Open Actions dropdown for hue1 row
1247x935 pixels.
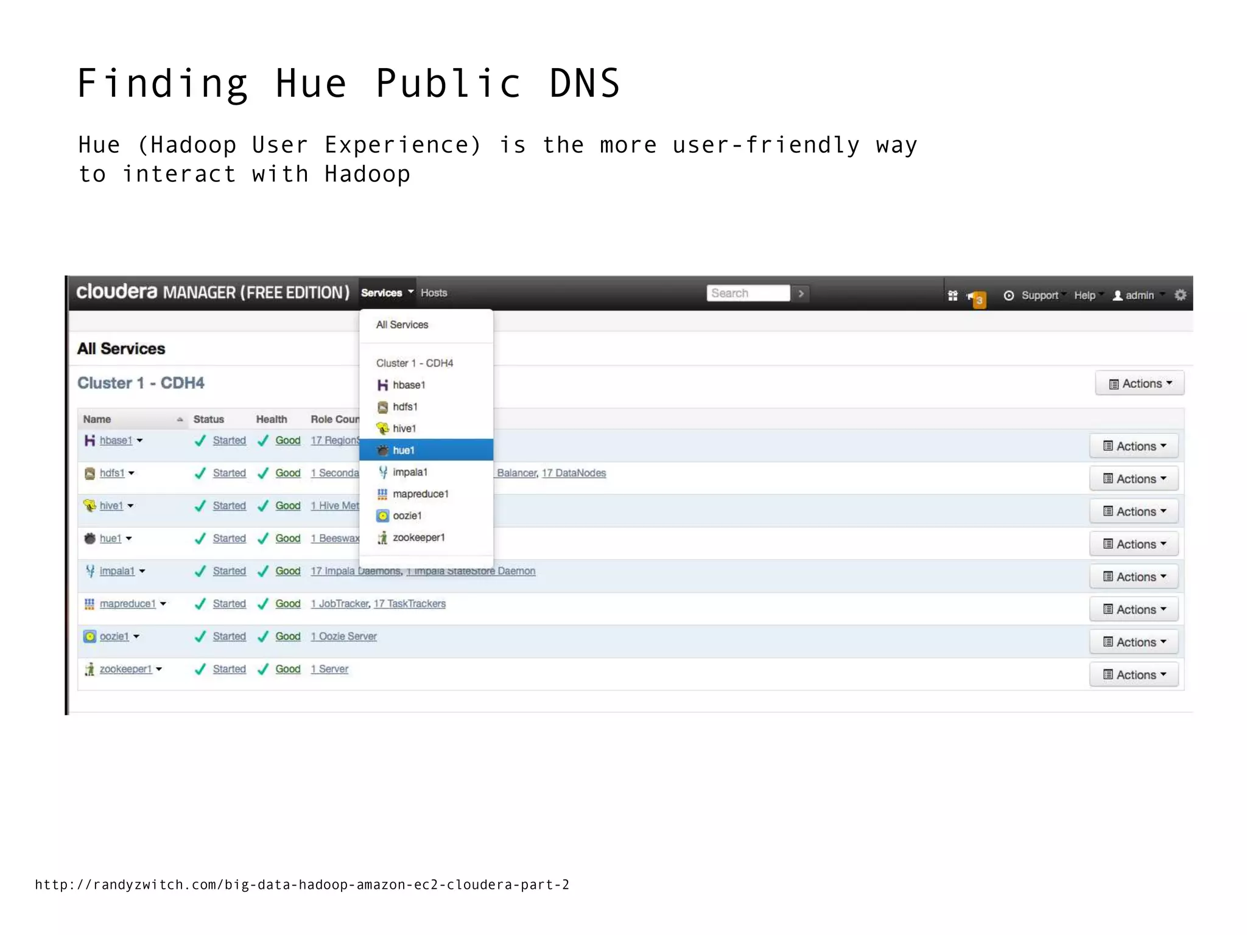point(1134,544)
